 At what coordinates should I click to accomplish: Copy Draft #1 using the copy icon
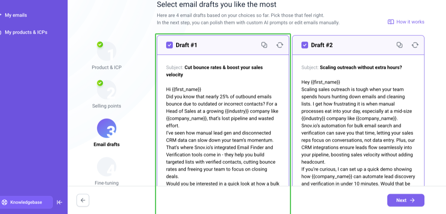pyautogui.click(x=264, y=45)
